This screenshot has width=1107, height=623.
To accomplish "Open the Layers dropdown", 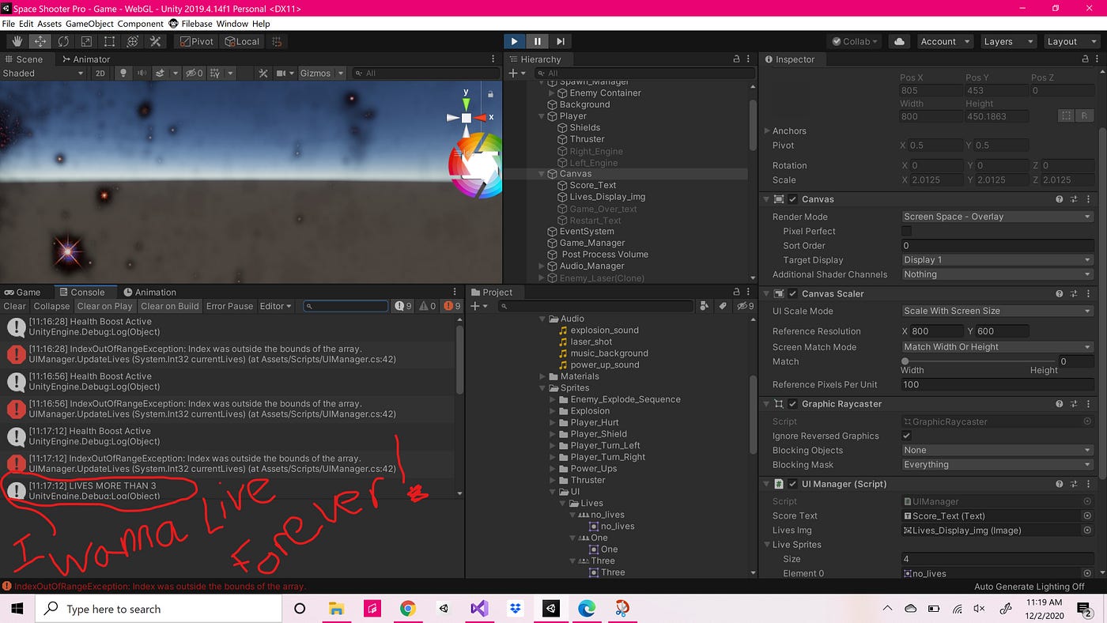I will [x=1007, y=41].
